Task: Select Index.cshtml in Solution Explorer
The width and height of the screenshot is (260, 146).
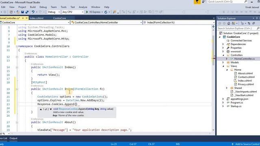Action: (245, 81)
